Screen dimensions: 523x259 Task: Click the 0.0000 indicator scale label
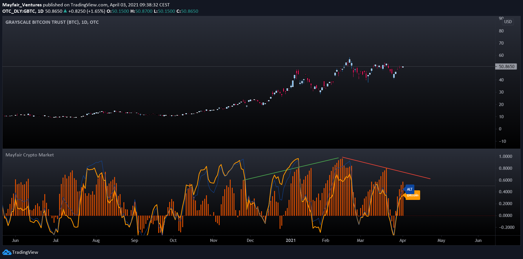[x=505, y=216]
